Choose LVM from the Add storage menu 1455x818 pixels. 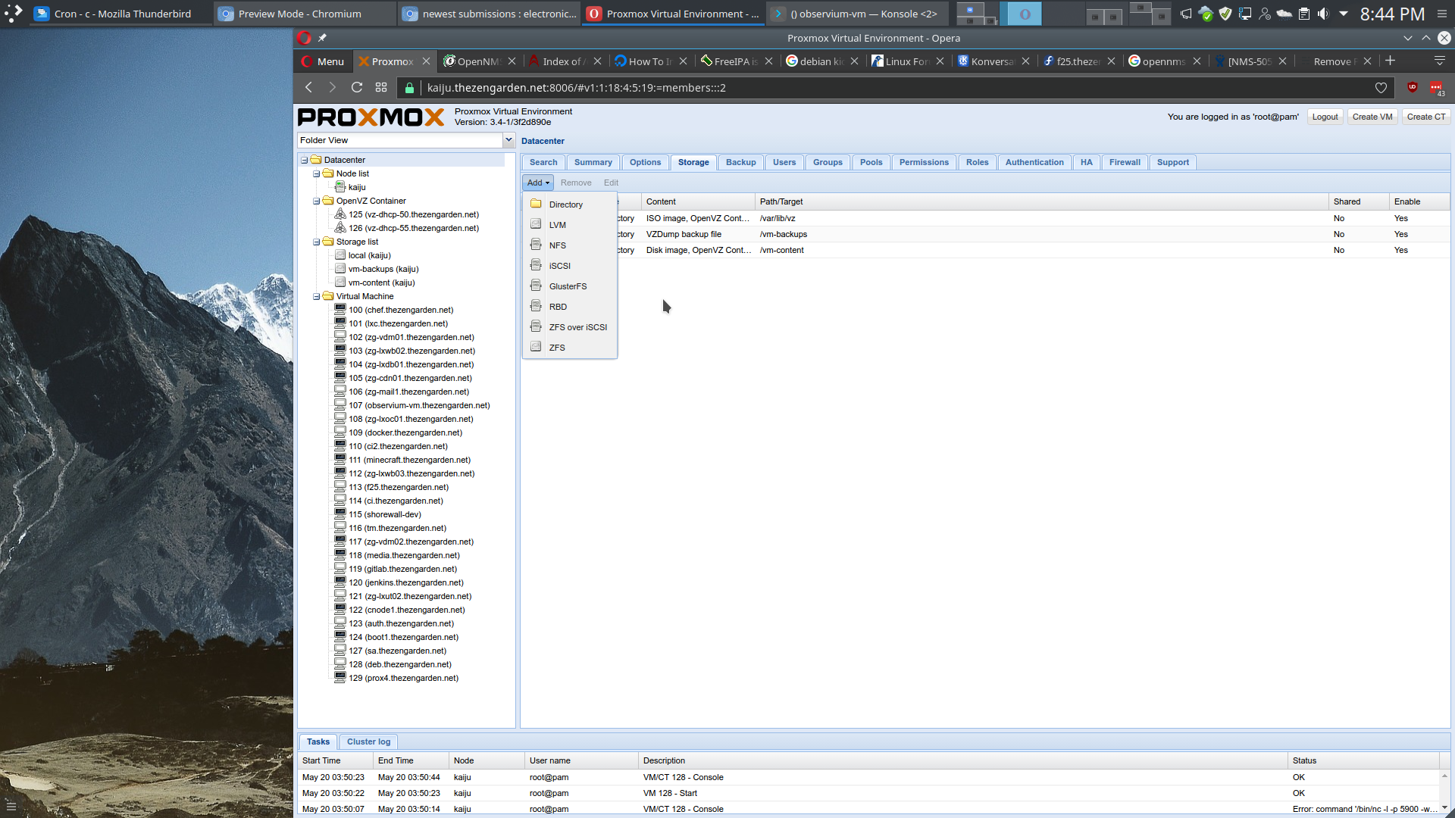(x=569, y=225)
